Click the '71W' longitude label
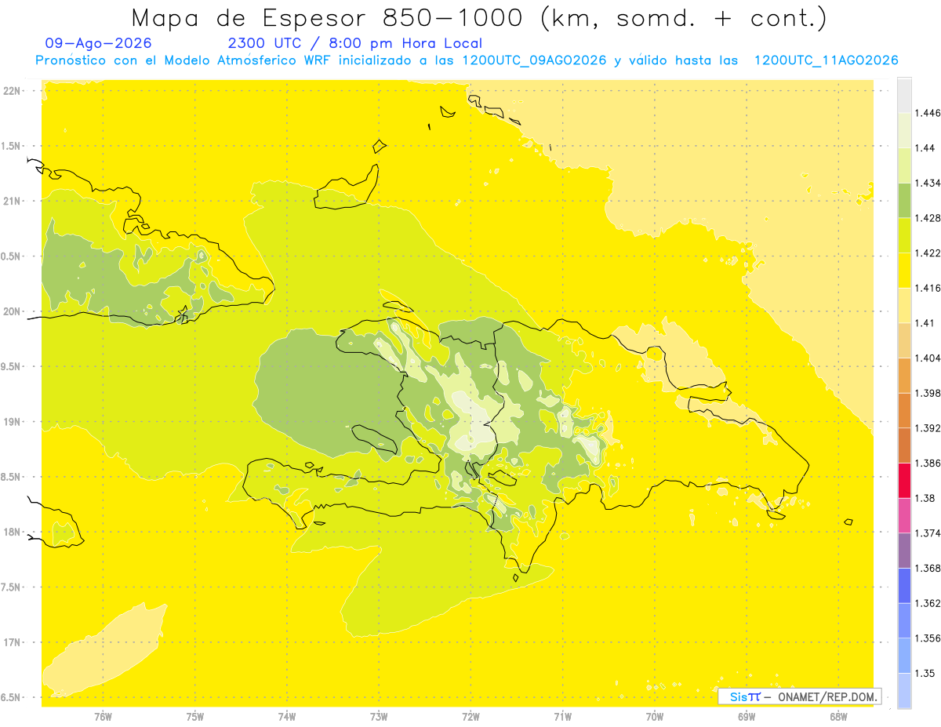The image size is (941, 727). (x=562, y=717)
